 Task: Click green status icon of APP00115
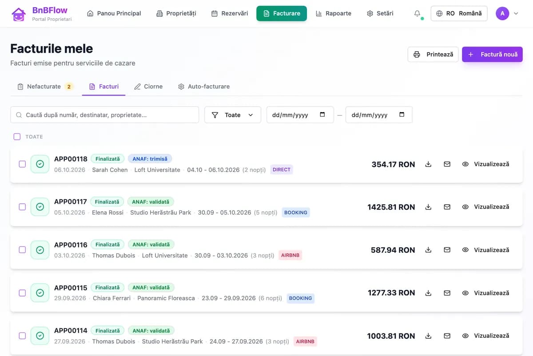click(40, 293)
